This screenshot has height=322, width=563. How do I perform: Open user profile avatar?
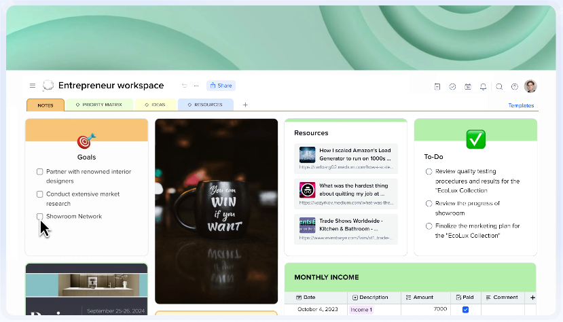pos(530,86)
